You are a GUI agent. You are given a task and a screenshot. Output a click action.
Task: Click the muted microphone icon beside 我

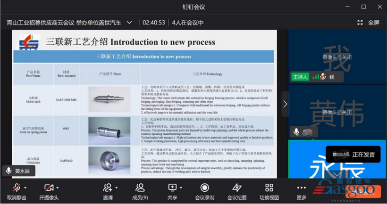[x=323, y=77]
